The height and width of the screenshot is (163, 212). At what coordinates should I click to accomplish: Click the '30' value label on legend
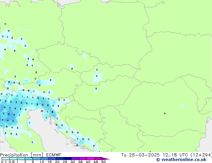point(73,162)
